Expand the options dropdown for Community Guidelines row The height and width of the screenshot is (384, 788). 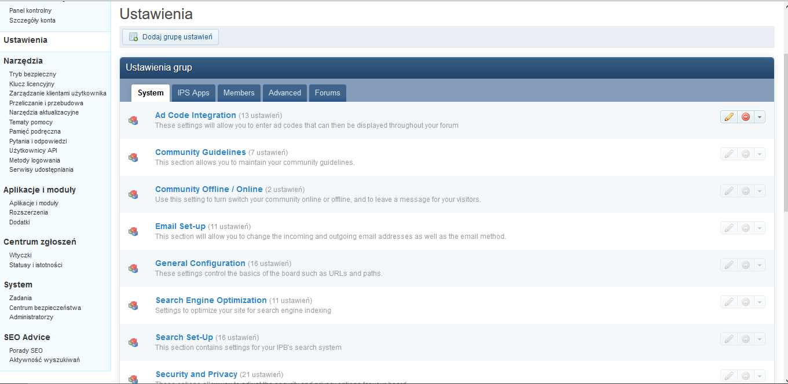pos(760,154)
